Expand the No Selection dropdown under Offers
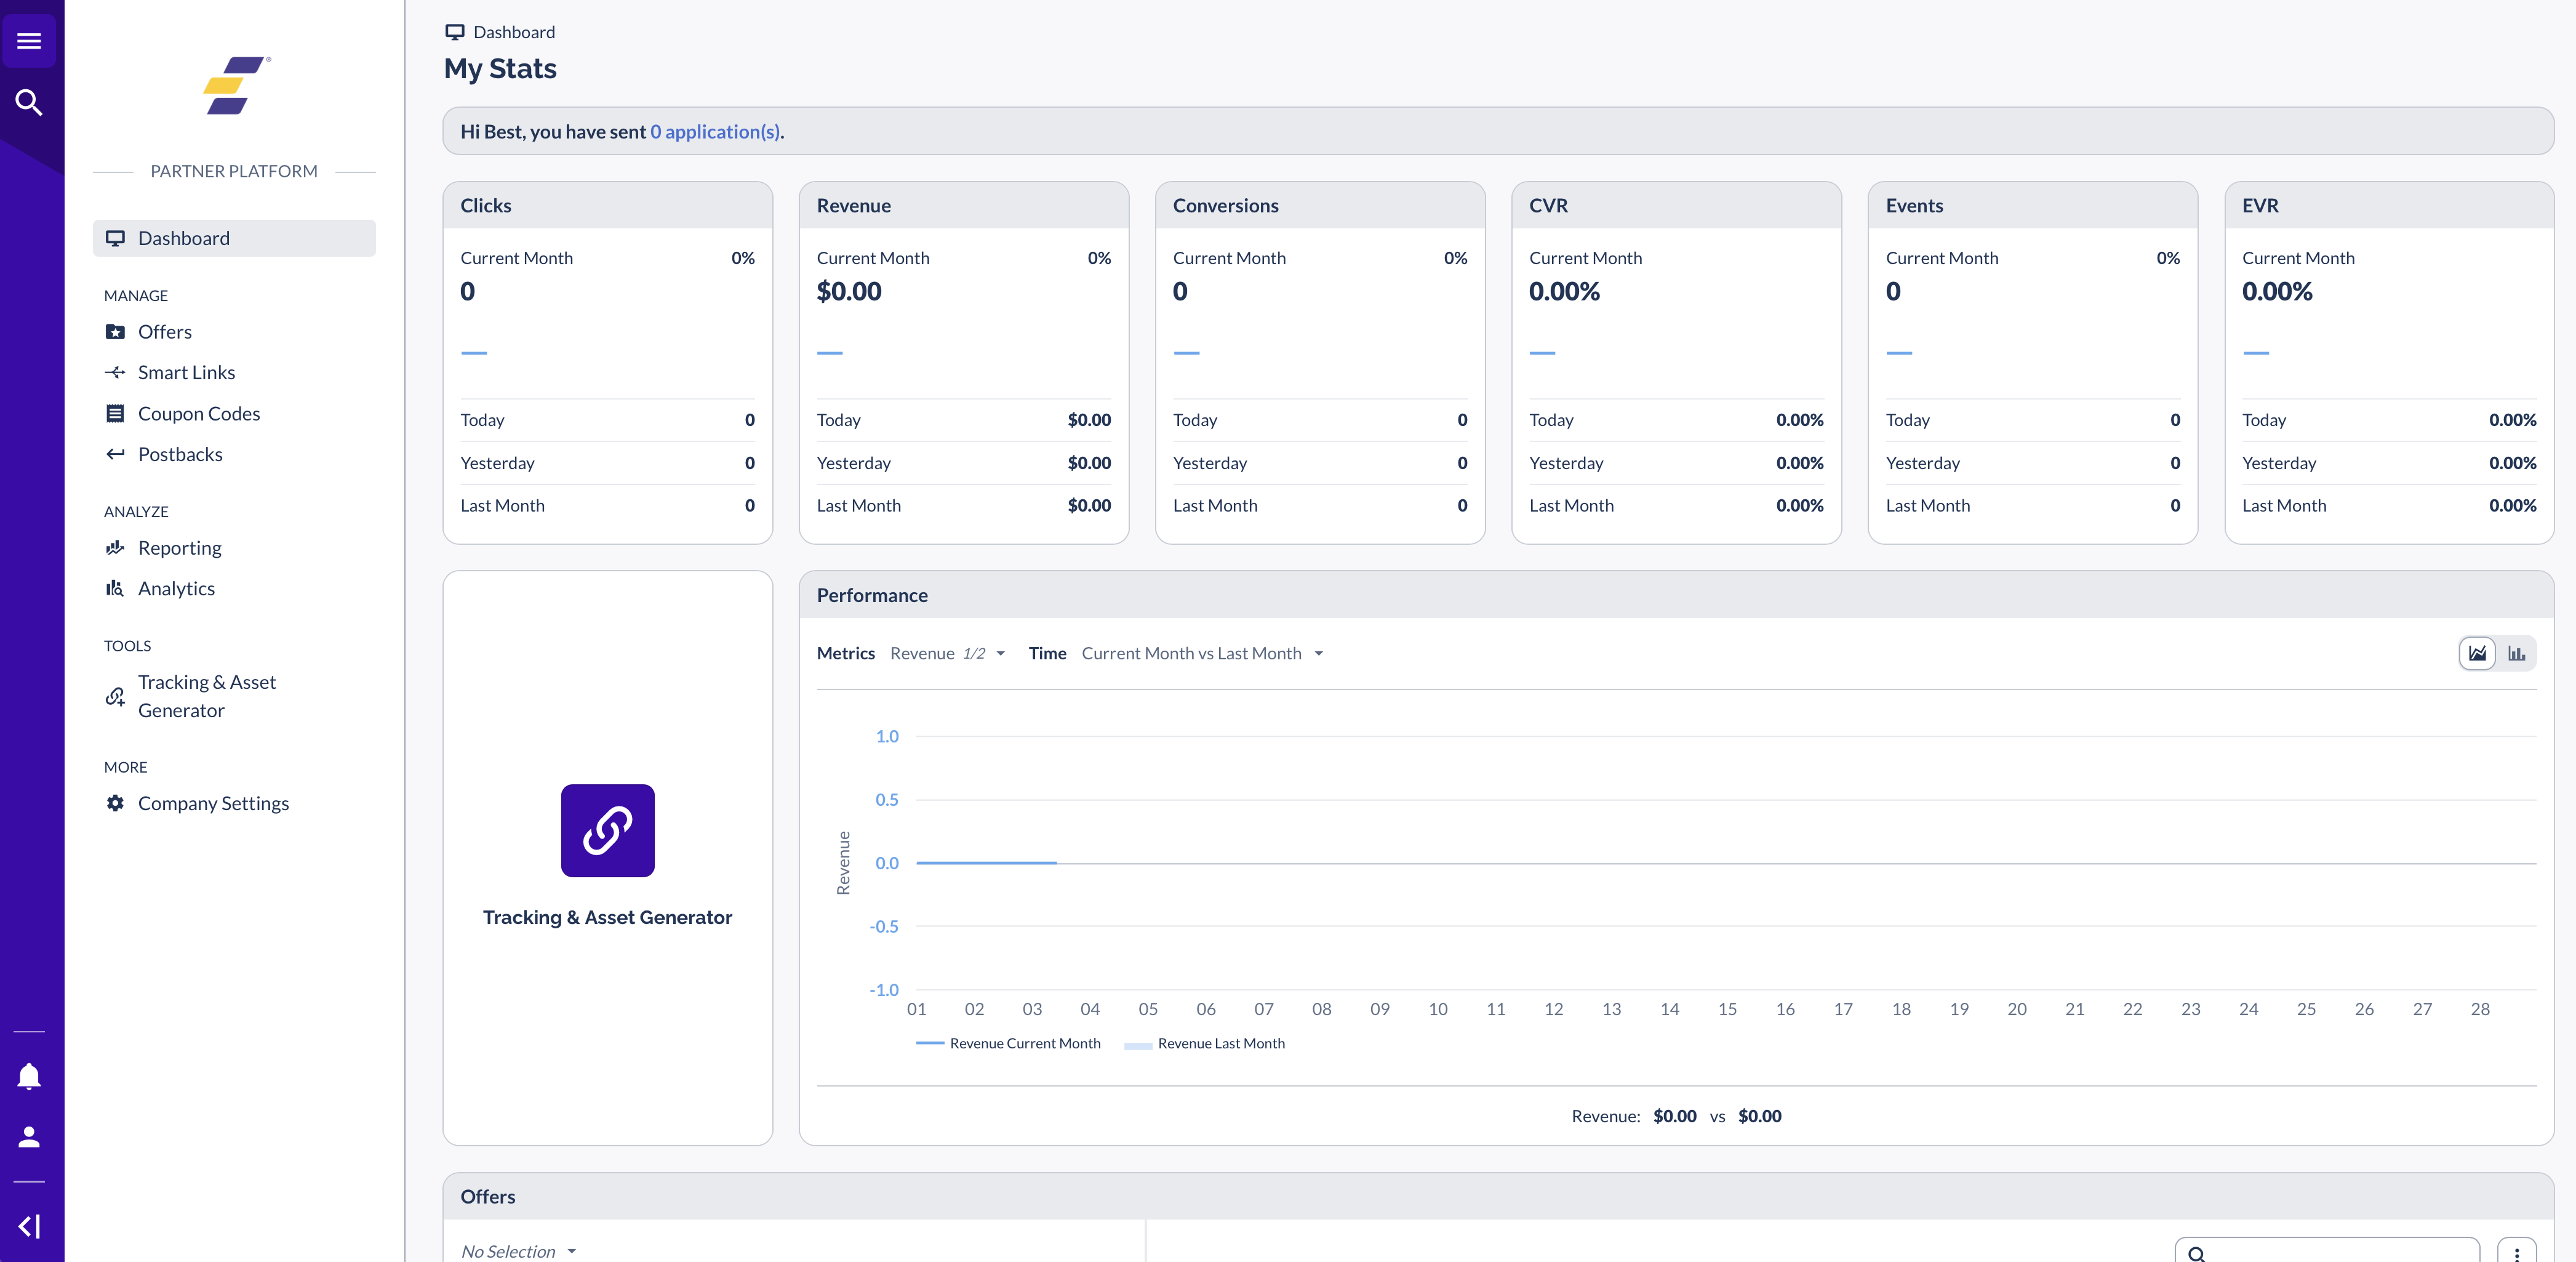 [x=518, y=1251]
